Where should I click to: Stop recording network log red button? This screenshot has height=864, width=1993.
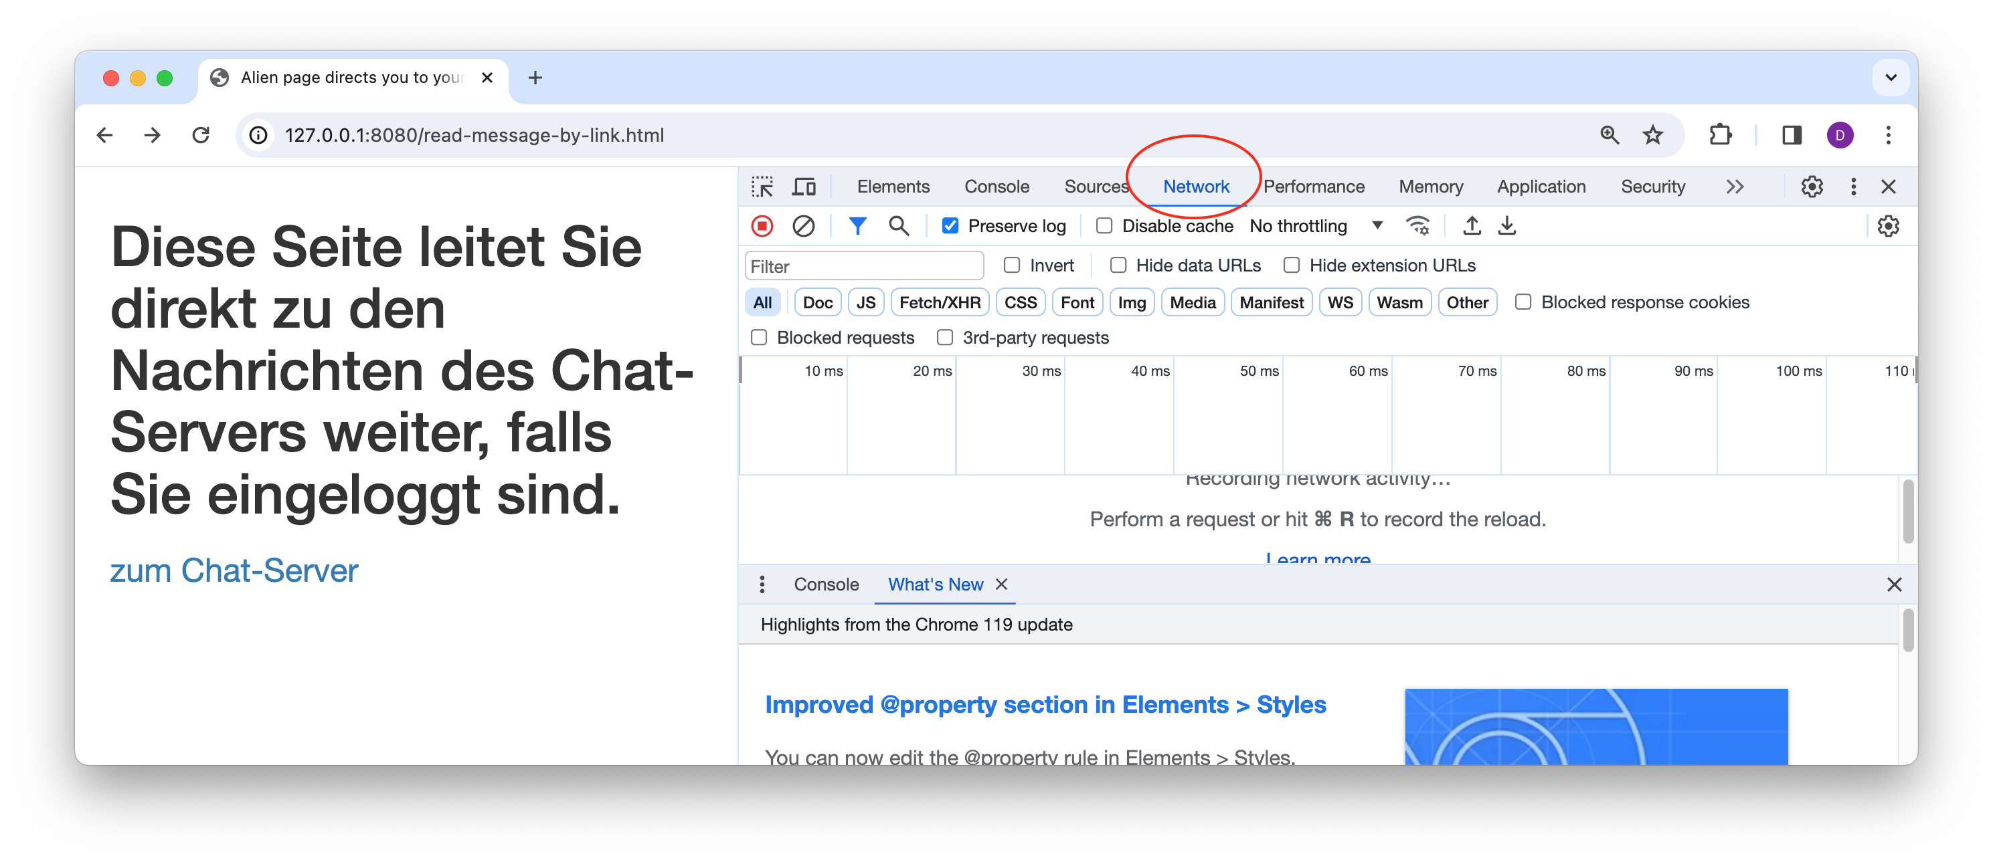(x=762, y=227)
